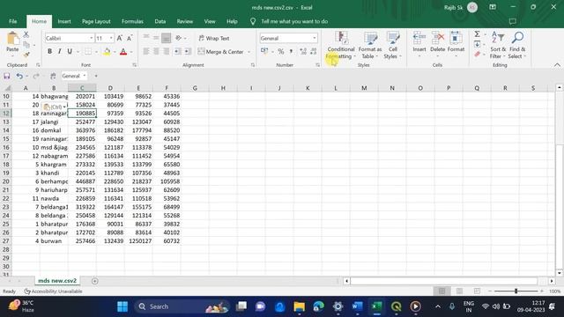Click the AutoSum sigma icon
Screen dimensions: 564x317
[478, 34]
